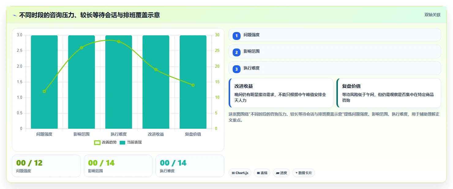Click the trend line peak point at 执行难度

[x=119, y=41]
